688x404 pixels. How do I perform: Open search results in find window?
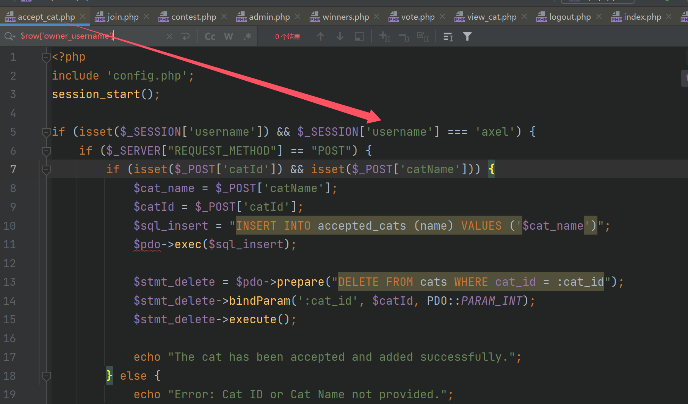[359, 36]
